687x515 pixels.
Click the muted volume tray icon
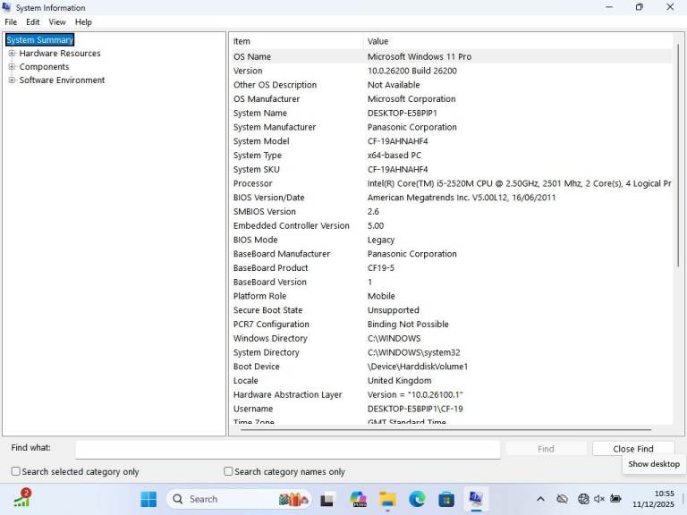point(599,499)
